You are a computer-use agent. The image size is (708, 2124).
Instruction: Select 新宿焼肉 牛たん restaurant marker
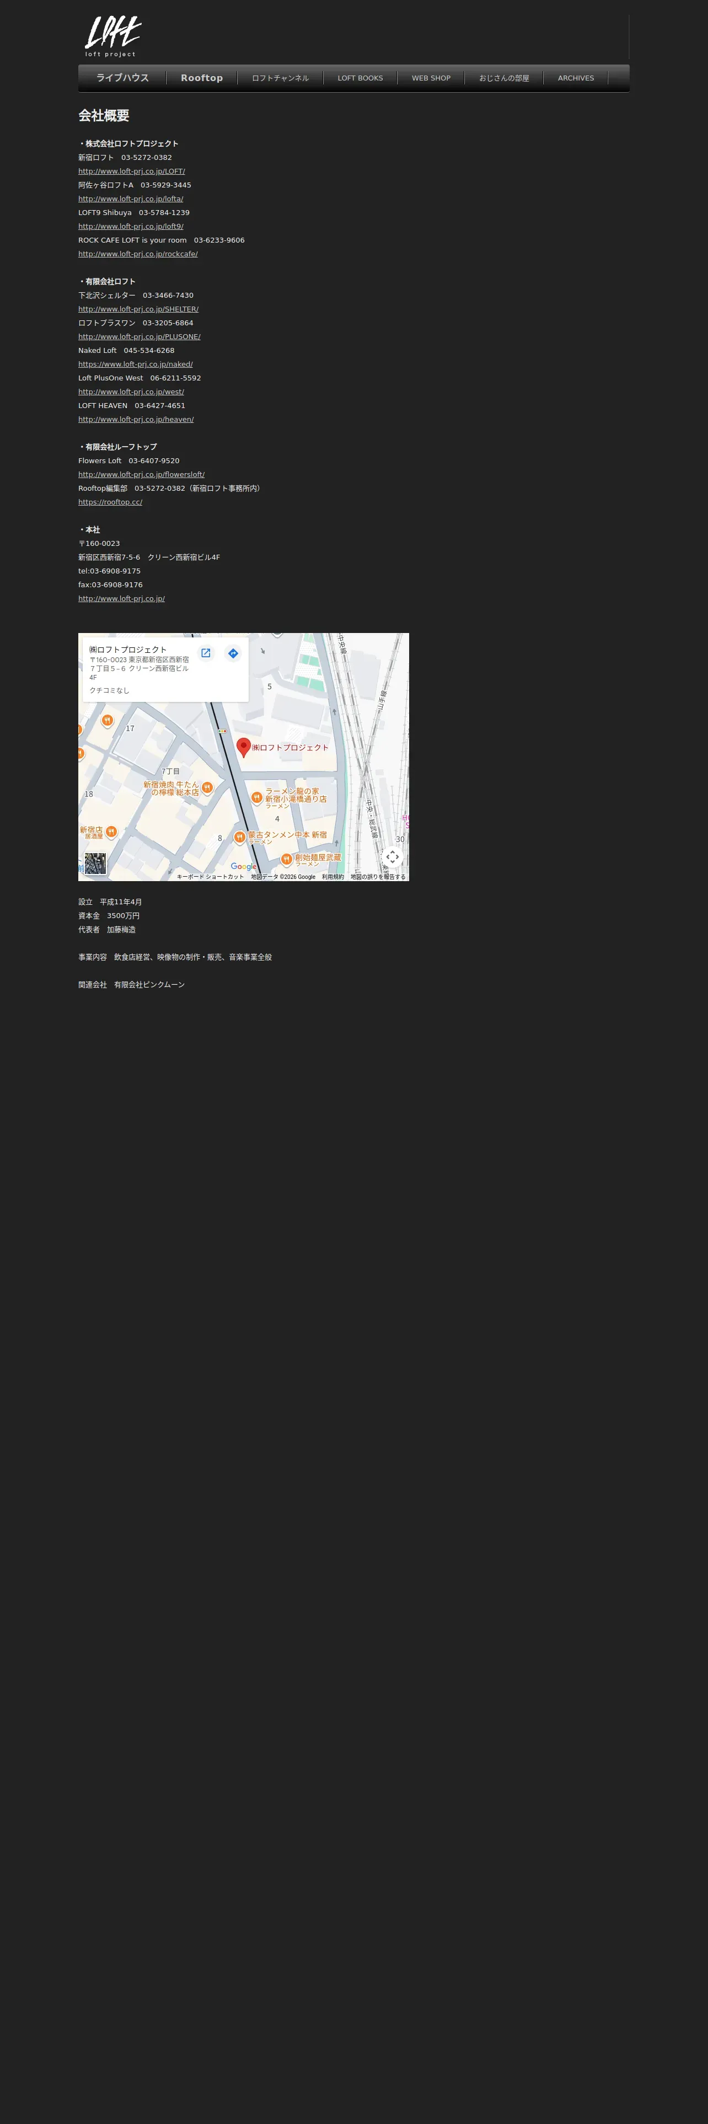tap(208, 787)
